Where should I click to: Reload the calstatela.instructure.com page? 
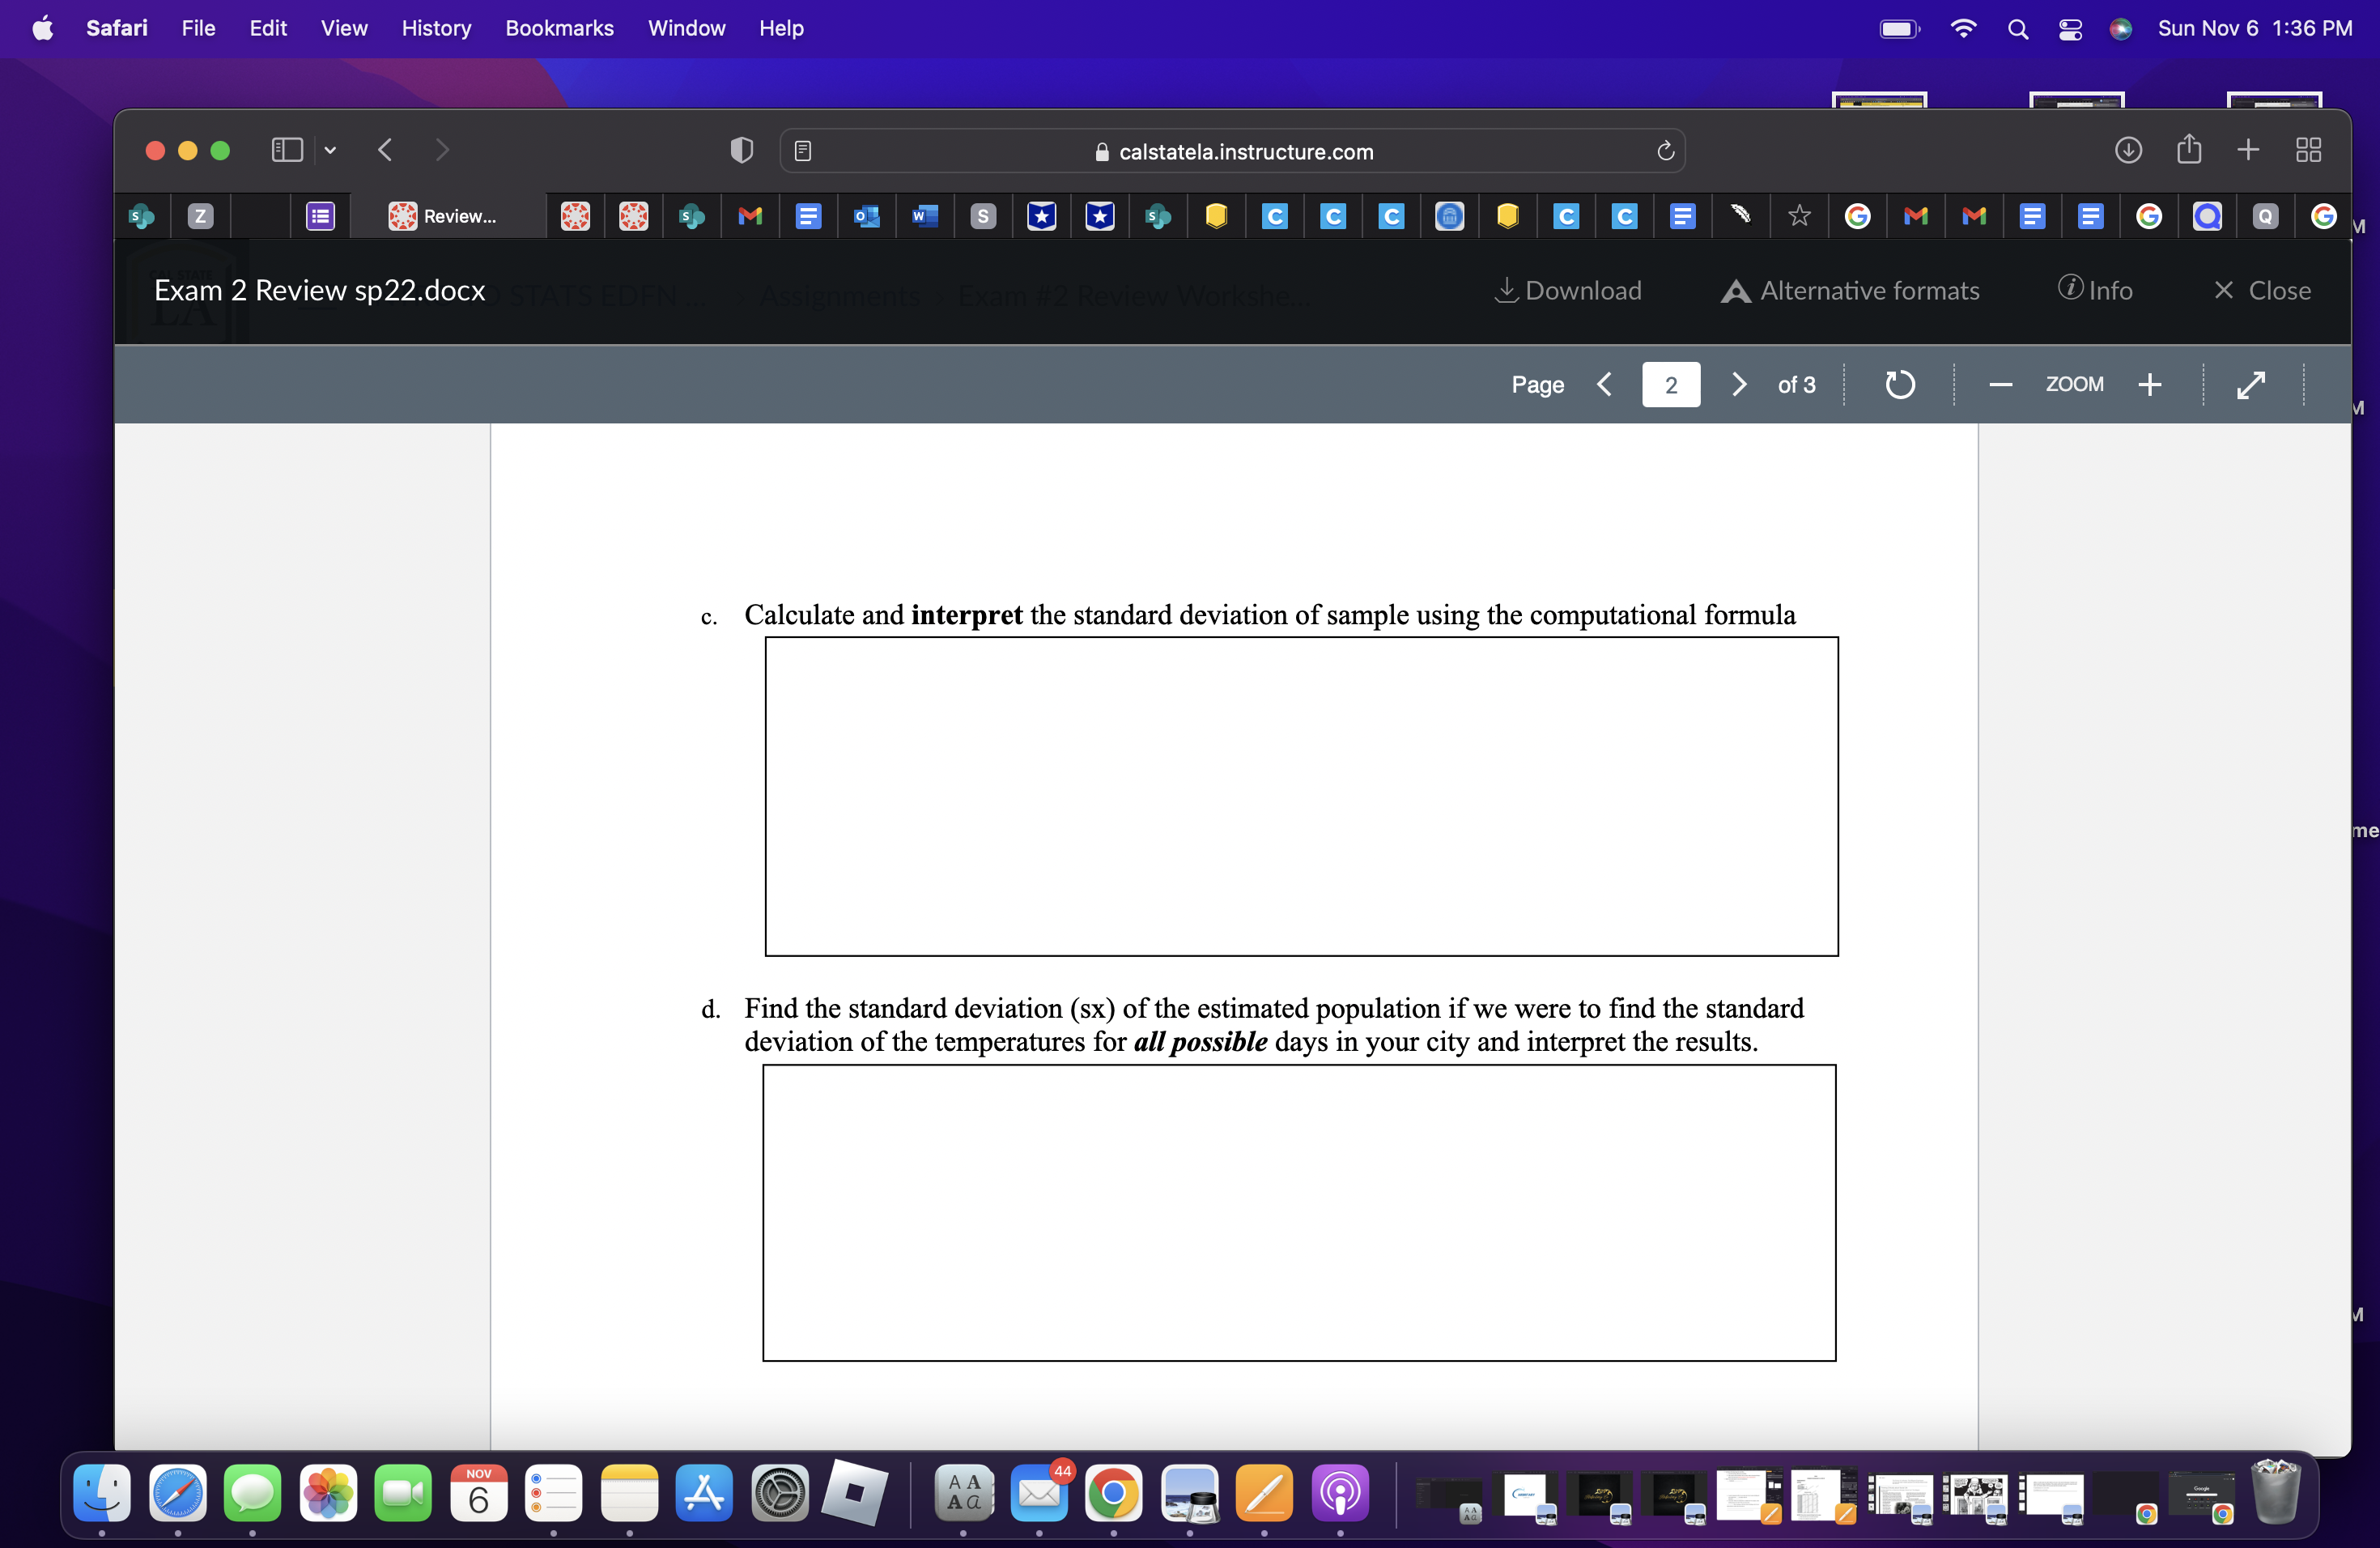(1664, 151)
